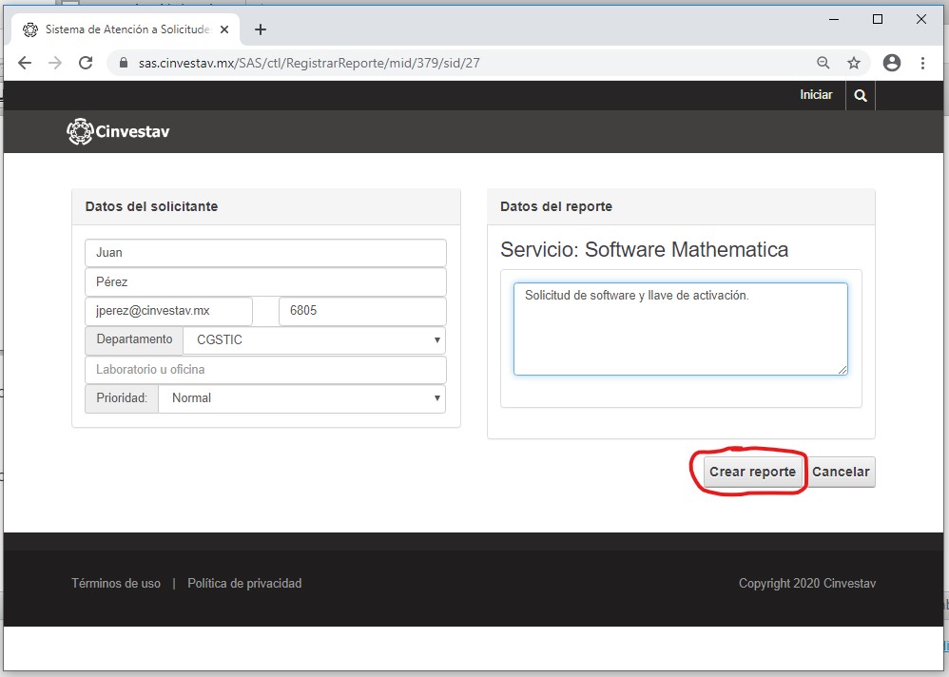Open the zoom magnifier icon in address bar
This screenshot has height=677, width=949.
[823, 63]
